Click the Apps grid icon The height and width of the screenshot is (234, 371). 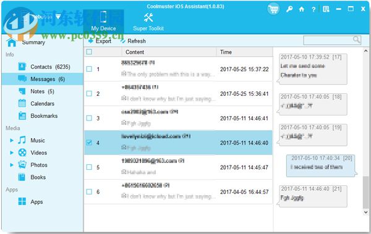pyautogui.click(x=22, y=202)
